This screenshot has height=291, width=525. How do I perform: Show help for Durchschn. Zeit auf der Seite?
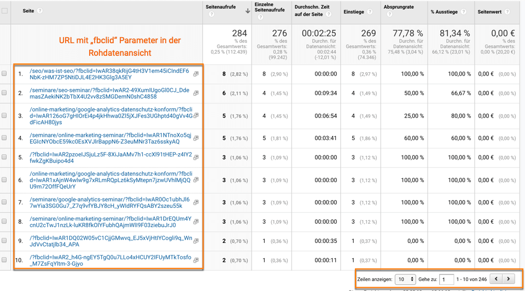pyautogui.click(x=329, y=14)
